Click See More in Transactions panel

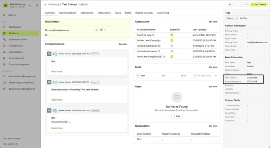[x=213, y=126]
